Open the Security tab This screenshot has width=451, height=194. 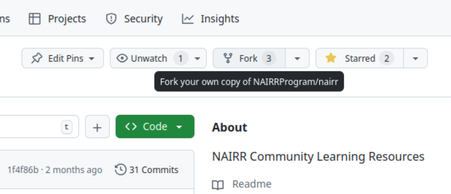pyautogui.click(x=134, y=18)
